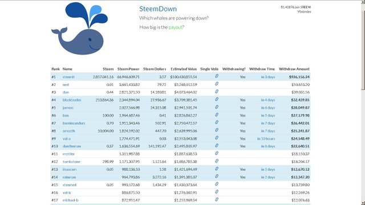Click the 'Yes' withdrawing cell for smooth
This screenshot has width=365, height=205.
(x=242, y=131)
